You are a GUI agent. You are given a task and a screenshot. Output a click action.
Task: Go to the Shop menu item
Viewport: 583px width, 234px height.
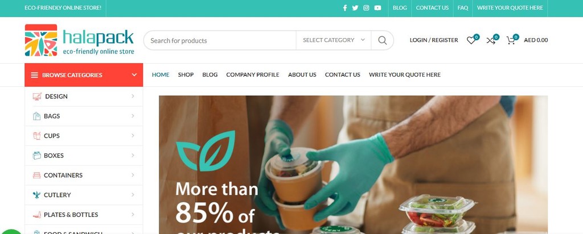coord(186,74)
